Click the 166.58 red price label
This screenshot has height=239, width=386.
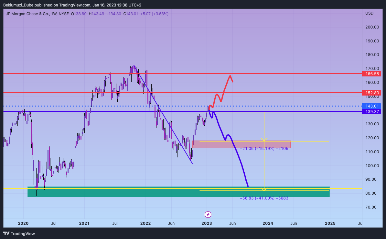(372, 74)
